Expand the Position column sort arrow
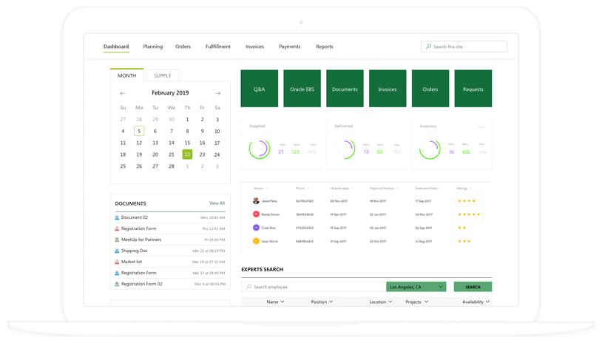The width and height of the screenshot is (602, 346). (x=331, y=302)
